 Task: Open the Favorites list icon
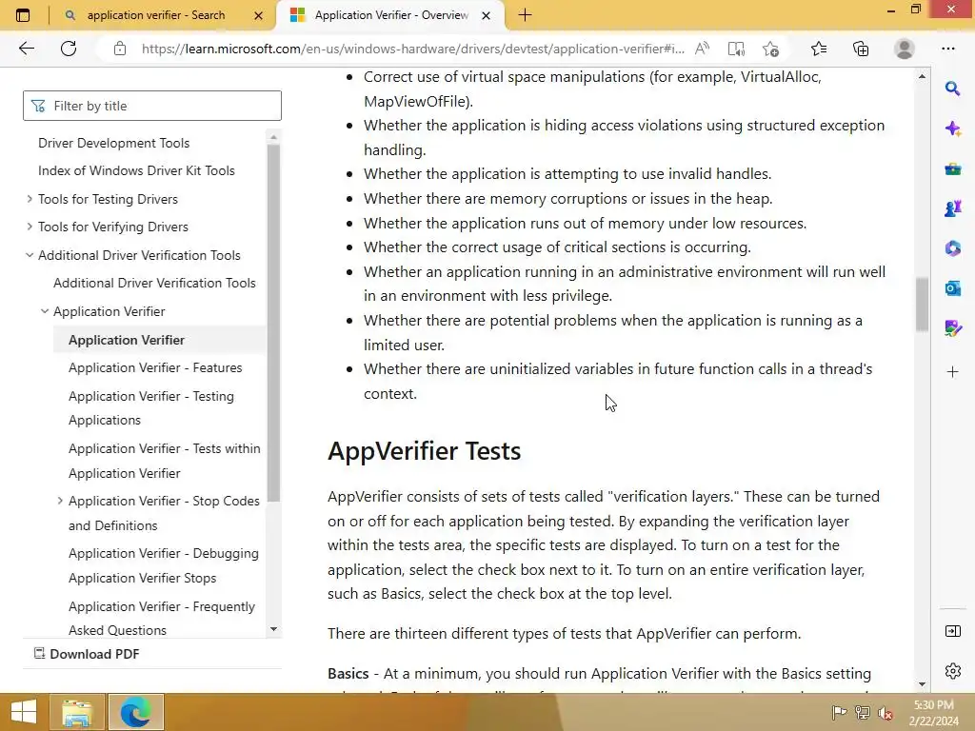click(818, 49)
